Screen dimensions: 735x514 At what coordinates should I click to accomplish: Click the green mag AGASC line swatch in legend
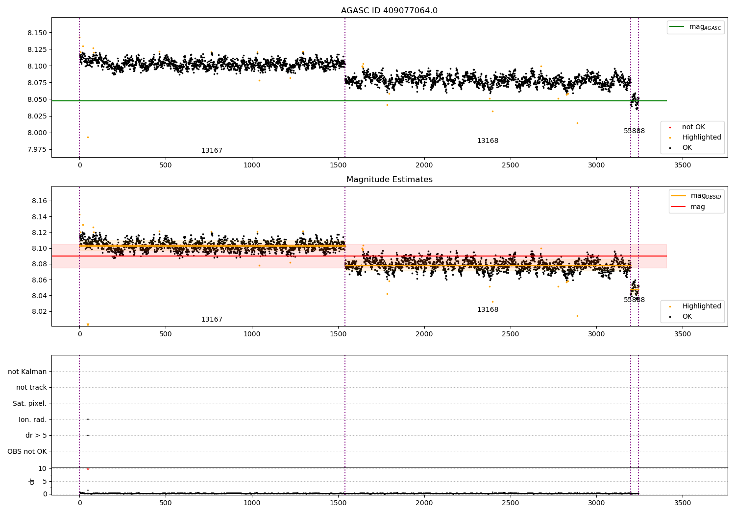[677, 27]
